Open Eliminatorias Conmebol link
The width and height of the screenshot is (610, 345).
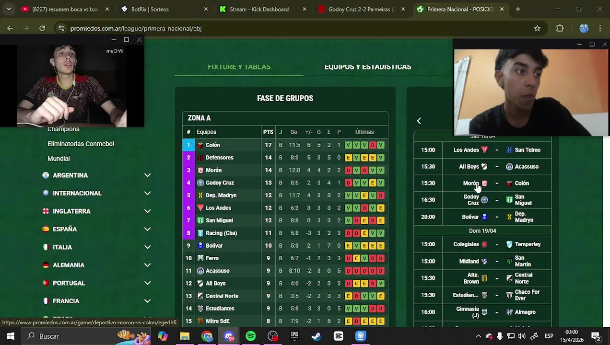pyautogui.click(x=81, y=144)
